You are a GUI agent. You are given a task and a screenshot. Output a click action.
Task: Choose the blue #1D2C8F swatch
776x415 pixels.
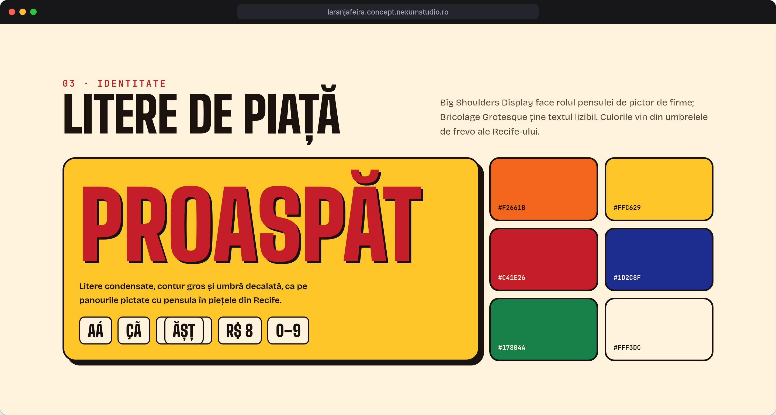tap(659, 259)
